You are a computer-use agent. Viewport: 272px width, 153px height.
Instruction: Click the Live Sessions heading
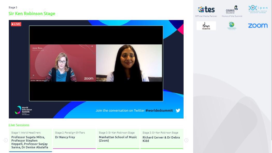click(x=19, y=125)
